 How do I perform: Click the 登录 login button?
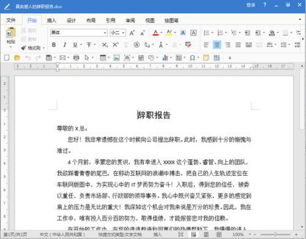coord(250,5)
